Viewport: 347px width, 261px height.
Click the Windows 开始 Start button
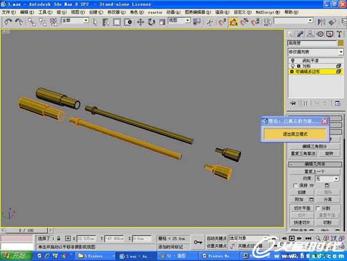coord(16,256)
